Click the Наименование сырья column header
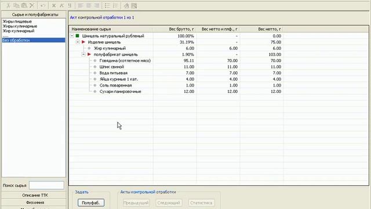The width and height of the screenshot is (371, 209). (111, 29)
